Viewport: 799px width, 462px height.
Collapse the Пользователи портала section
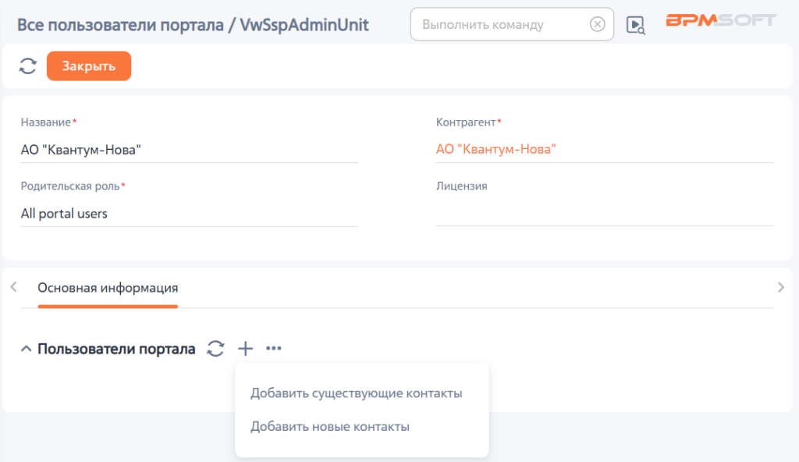point(26,349)
